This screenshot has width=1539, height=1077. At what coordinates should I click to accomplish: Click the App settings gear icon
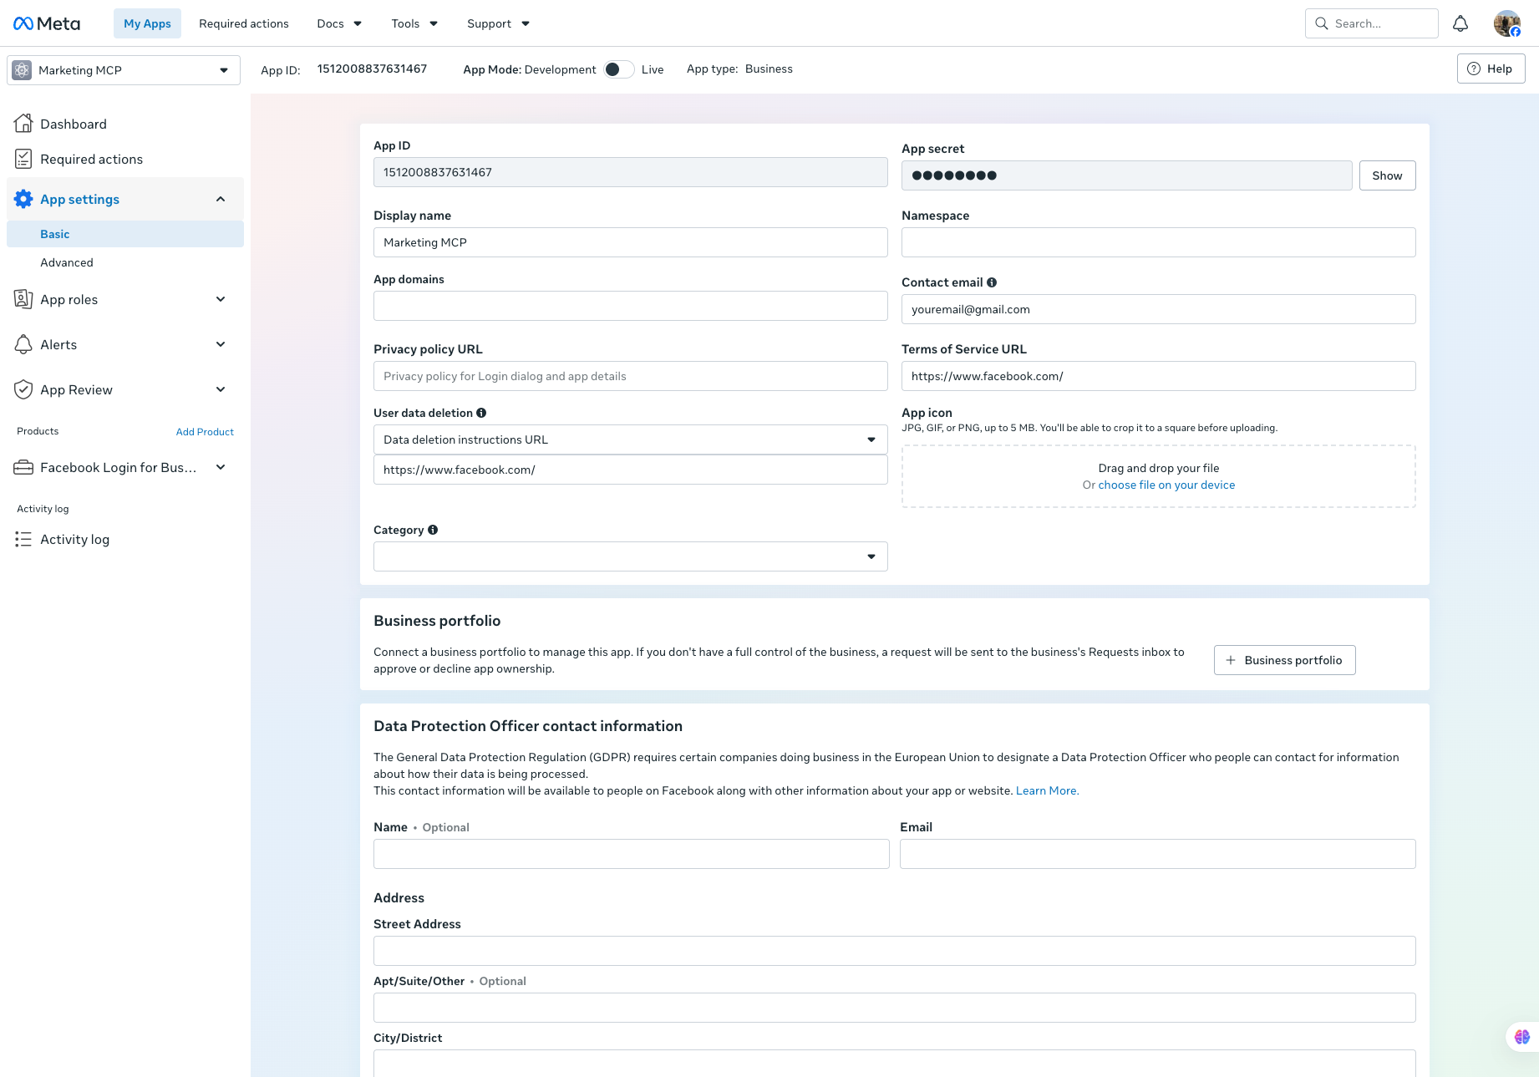23,199
